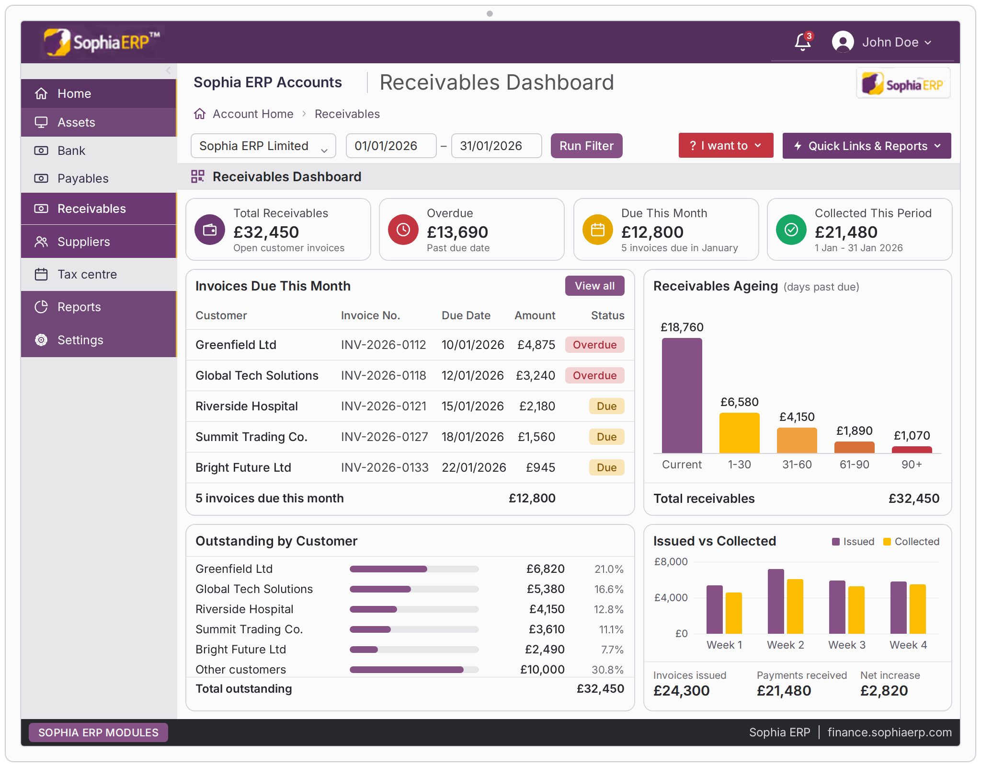
Task: Select invoice INV-2026-0112
Action: [383, 345]
